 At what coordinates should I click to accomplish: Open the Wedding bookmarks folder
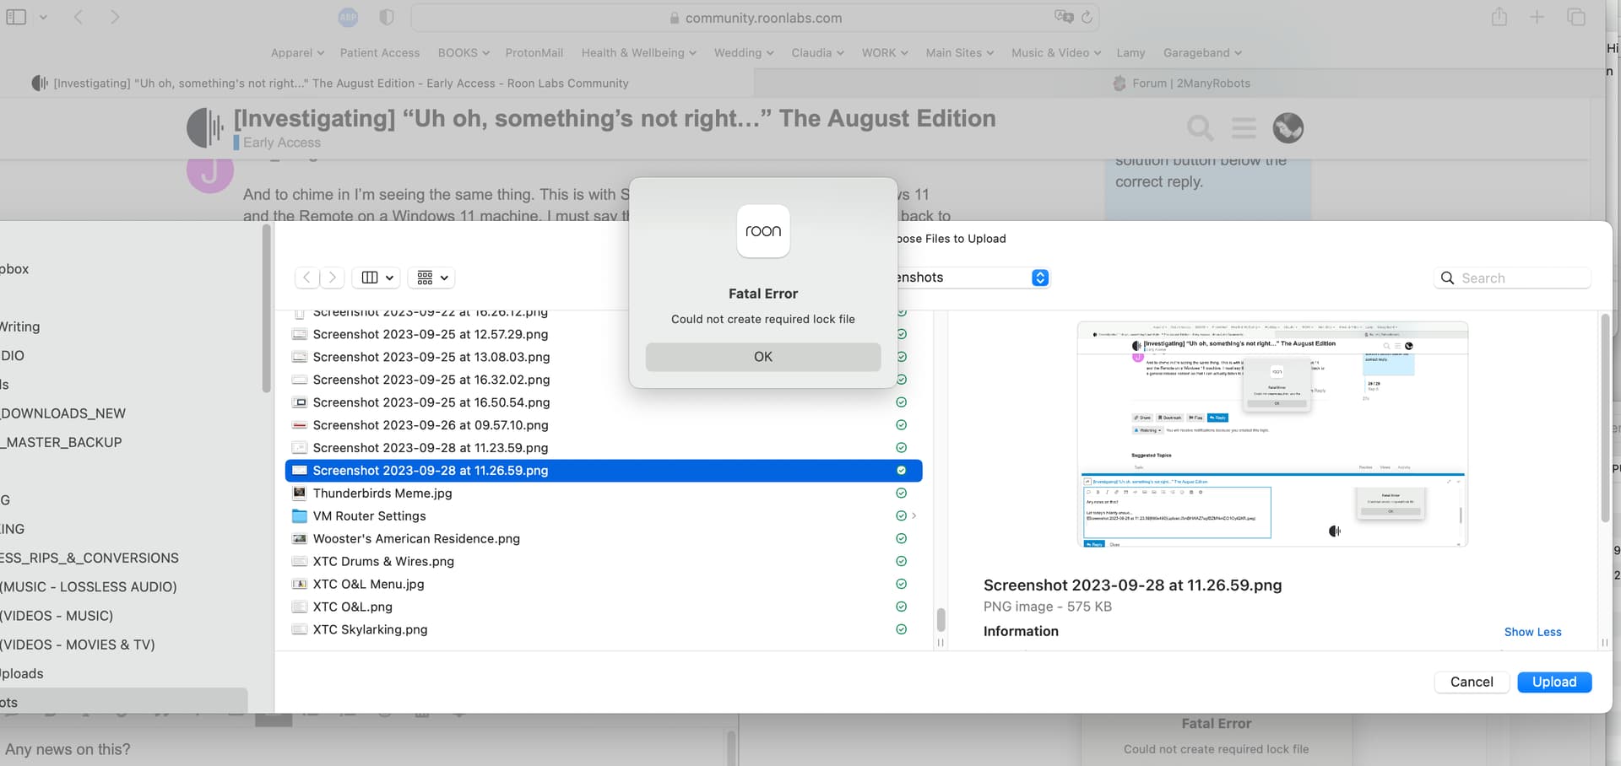[x=744, y=52]
